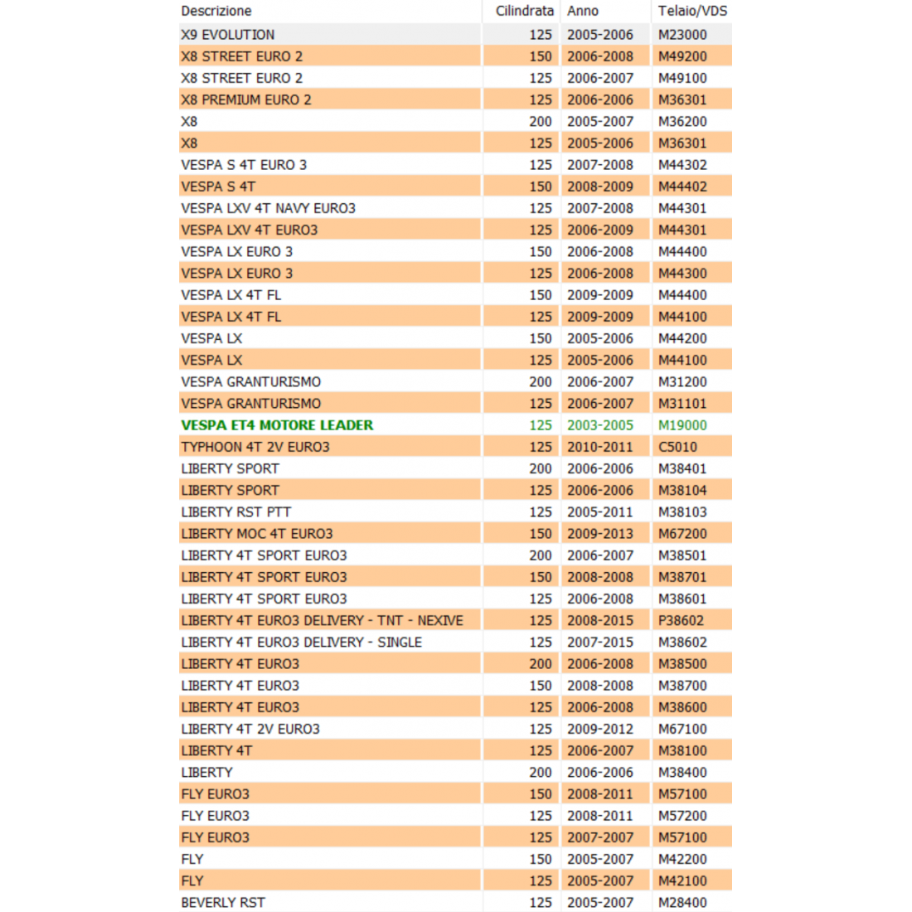
Task: Click the Telaio/VDS column header
Action: [692, 11]
